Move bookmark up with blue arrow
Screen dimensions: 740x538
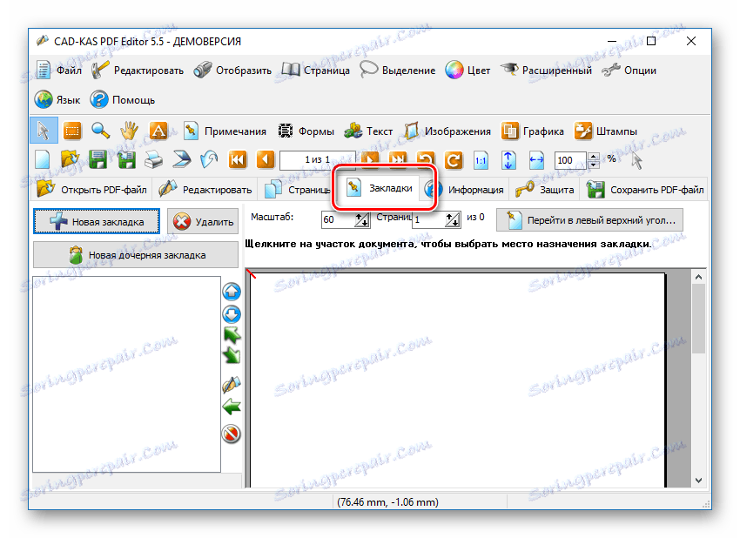click(x=232, y=292)
